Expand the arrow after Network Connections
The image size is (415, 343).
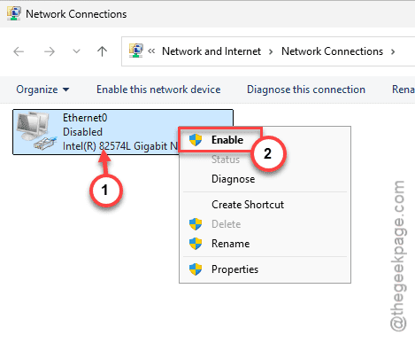(x=393, y=52)
